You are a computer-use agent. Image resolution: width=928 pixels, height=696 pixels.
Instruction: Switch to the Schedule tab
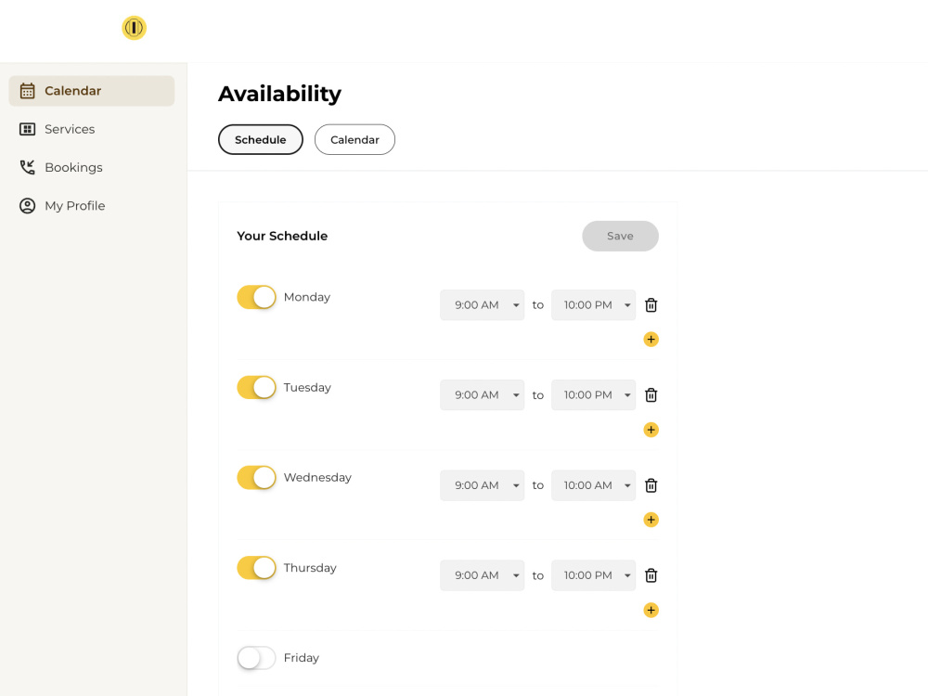click(261, 140)
